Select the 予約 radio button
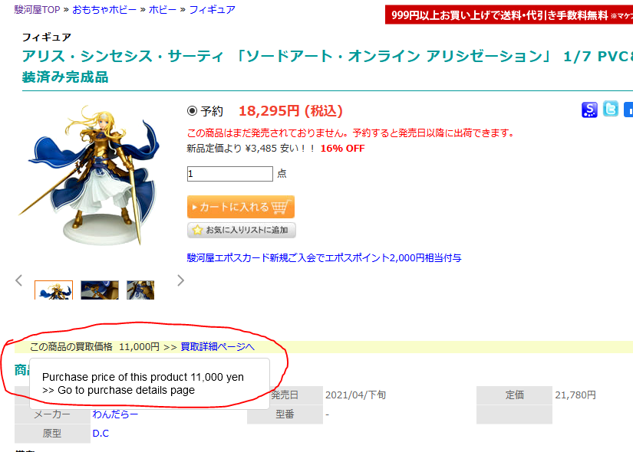The image size is (633, 452). 192,111
